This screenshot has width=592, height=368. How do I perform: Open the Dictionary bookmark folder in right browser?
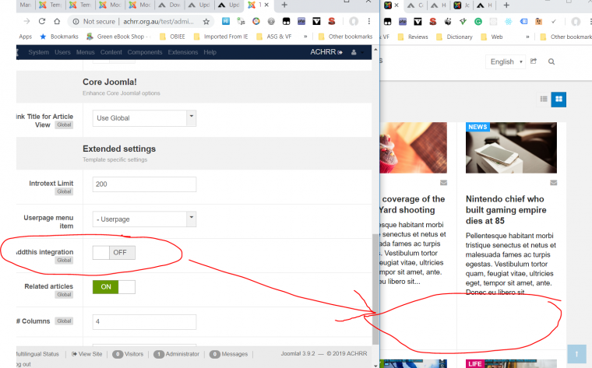pyautogui.click(x=454, y=37)
